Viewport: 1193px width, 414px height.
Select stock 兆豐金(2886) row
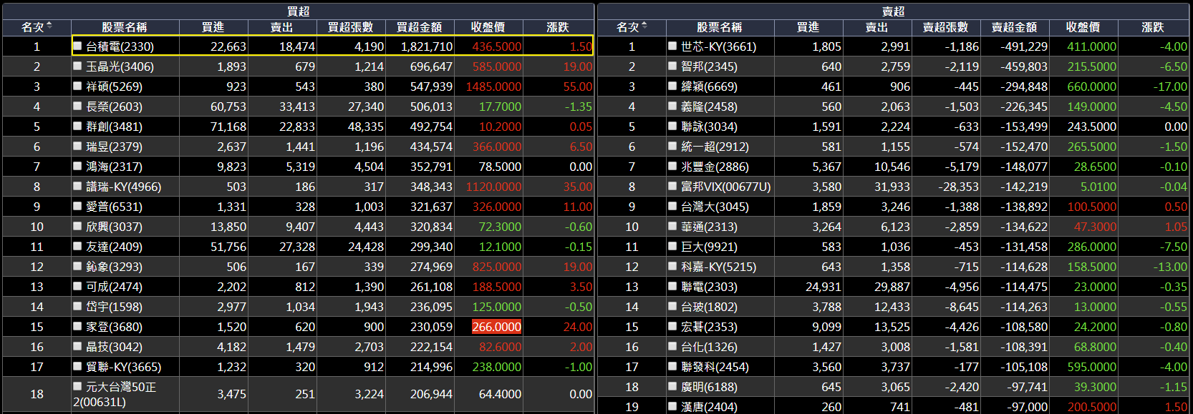tap(894, 167)
